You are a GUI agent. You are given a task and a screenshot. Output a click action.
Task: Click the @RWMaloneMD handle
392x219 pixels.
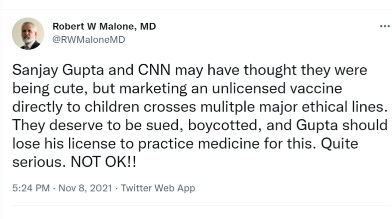tap(89, 39)
